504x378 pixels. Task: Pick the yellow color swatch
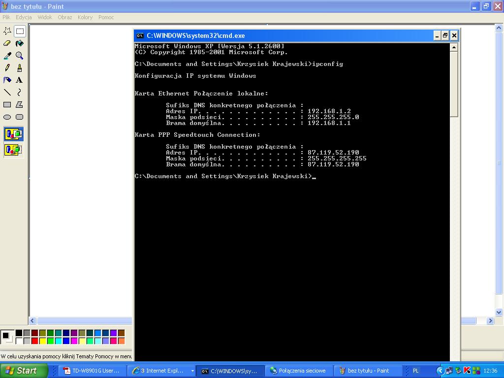point(42,341)
